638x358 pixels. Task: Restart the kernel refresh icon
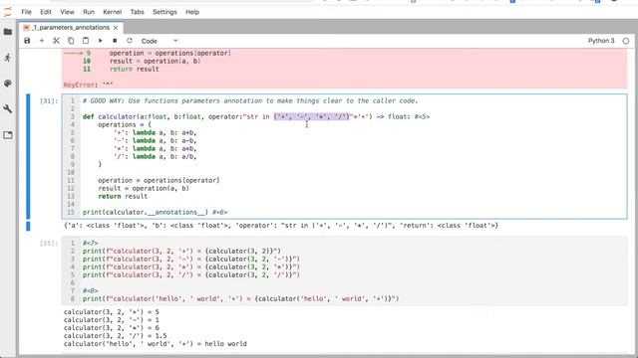(130, 41)
